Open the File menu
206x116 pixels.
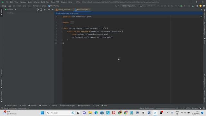[x=7, y=2]
